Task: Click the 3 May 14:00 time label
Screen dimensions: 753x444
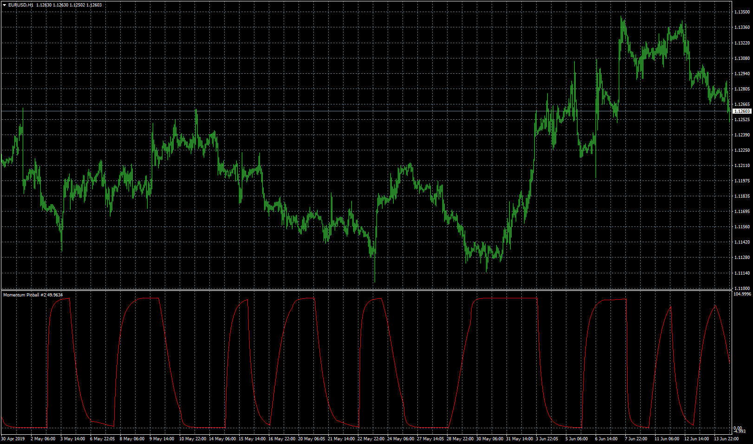Action: click(73, 439)
